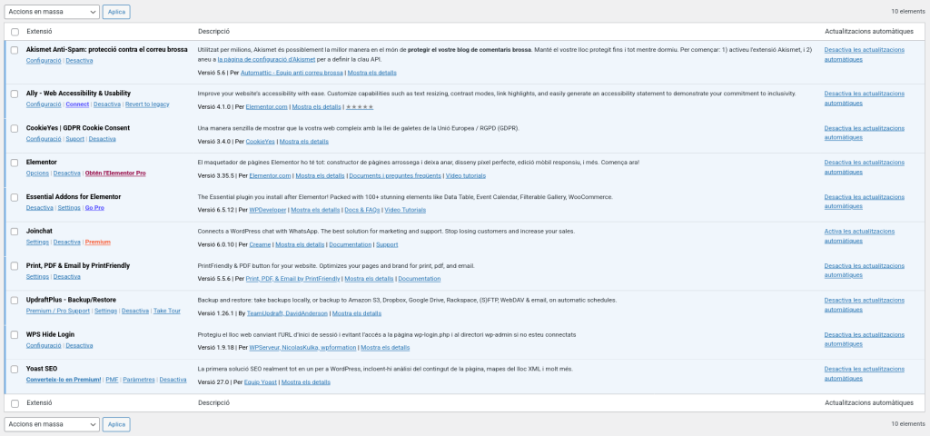The height and width of the screenshot is (436, 930).
Task: Mark the Yoast SEO checkbox
Action: pos(15,370)
